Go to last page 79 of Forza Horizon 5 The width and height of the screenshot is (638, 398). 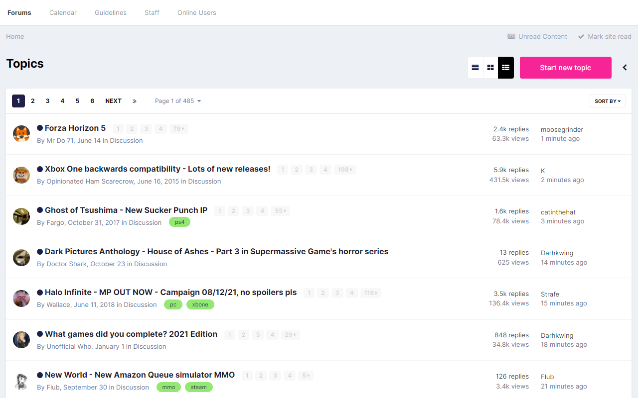coord(178,129)
